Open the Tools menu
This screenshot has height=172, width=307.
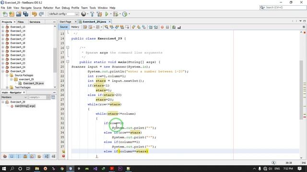click(x=93, y=8)
